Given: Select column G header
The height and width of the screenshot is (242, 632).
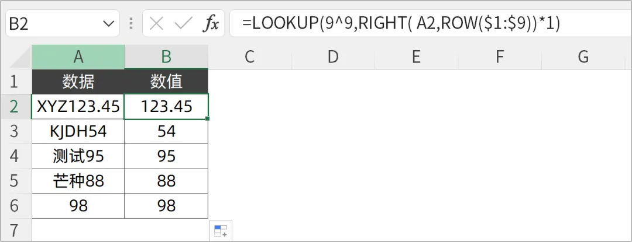Looking at the screenshot, I should coord(583,57).
